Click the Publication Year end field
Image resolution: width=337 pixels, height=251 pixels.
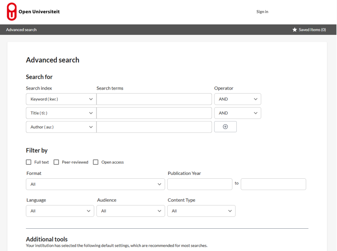click(273, 184)
